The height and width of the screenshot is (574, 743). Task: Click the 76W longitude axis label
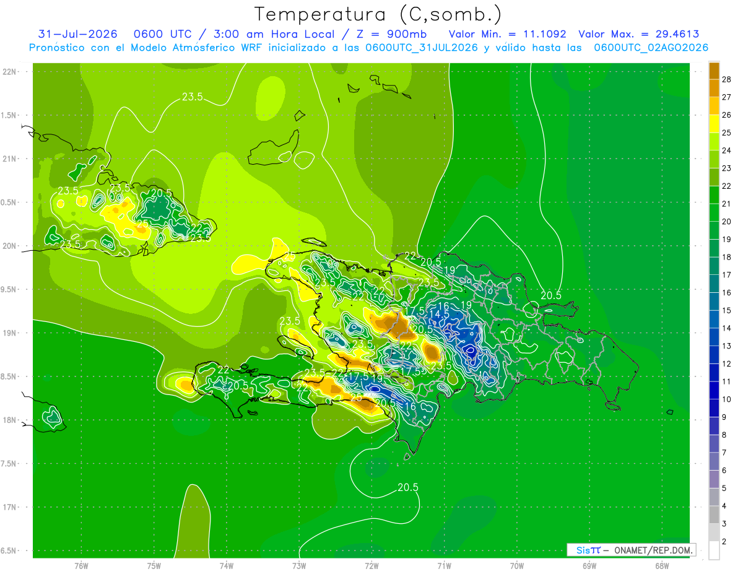pos(81,566)
